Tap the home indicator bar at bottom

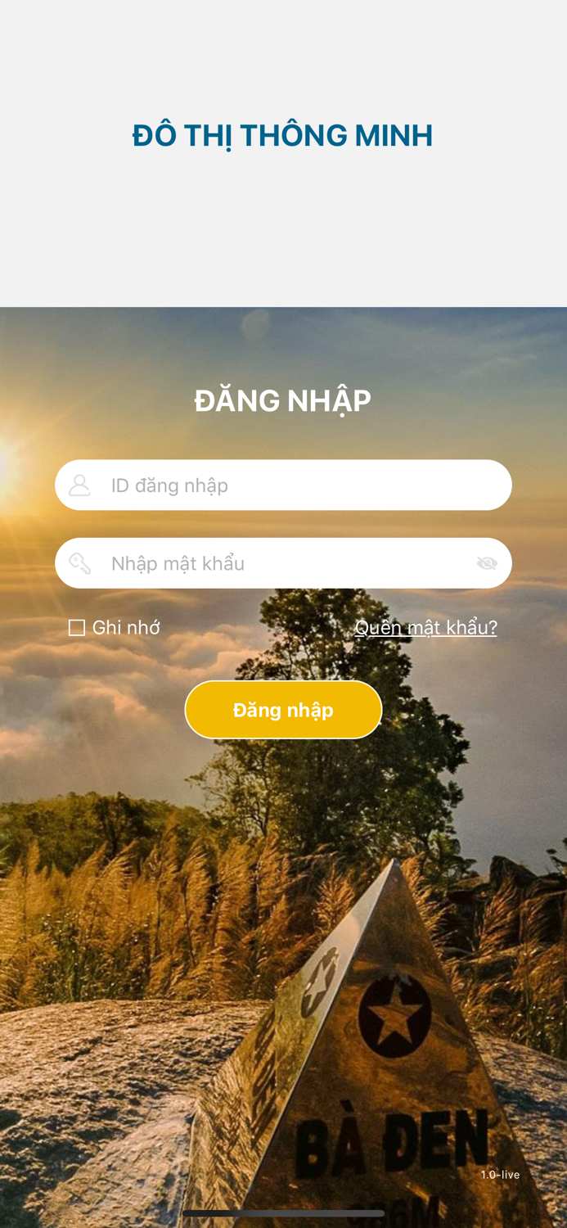coord(283,1213)
